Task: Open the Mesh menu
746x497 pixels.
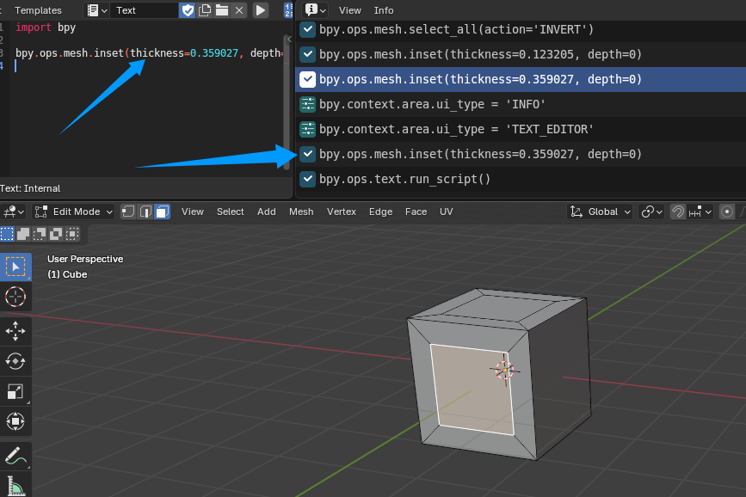Action: (301, 212)
